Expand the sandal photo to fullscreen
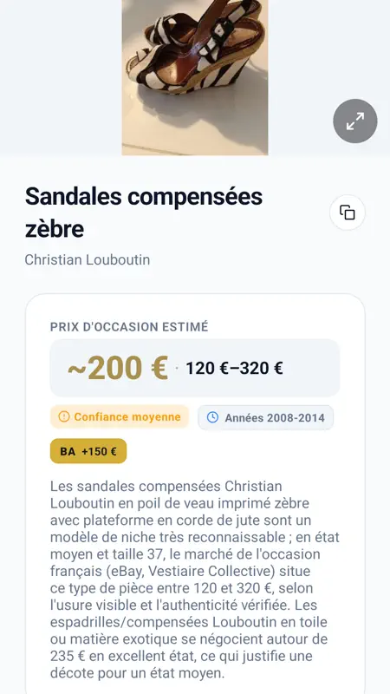 click(355, 121)
